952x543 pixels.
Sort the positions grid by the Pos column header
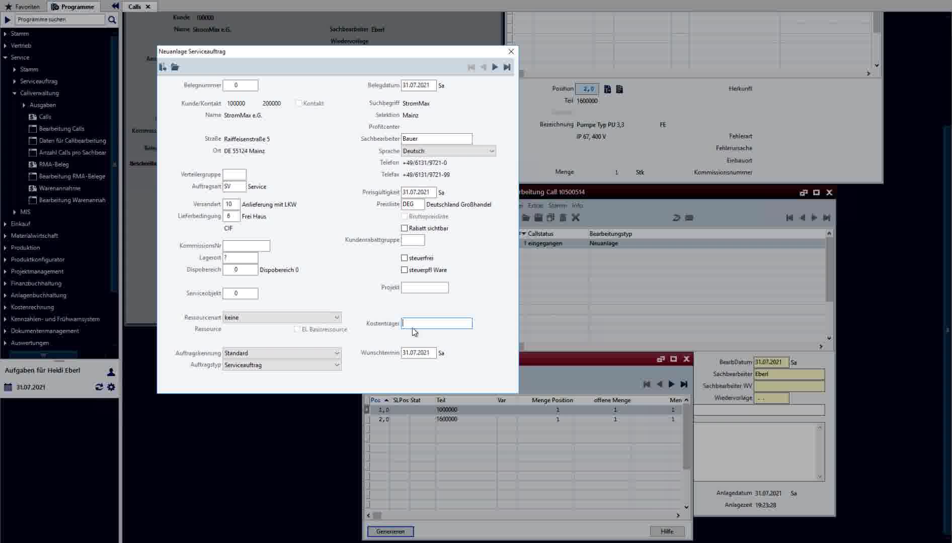click(x=379, y=400)
